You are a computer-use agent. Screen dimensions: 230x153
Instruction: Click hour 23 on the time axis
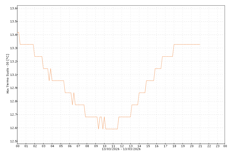click(218, 146)
